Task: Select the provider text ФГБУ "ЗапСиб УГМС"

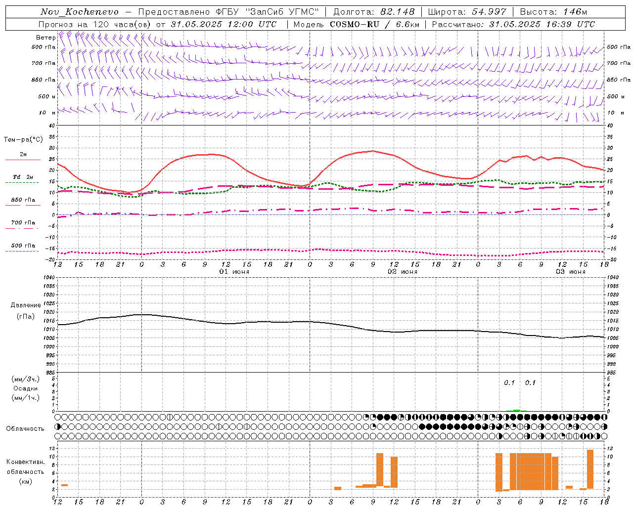Action: coord(268,12)
